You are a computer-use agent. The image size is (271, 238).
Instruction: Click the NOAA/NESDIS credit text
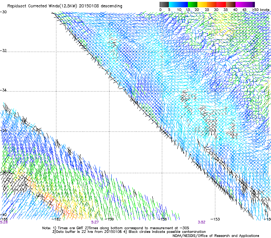pos(216,236)
